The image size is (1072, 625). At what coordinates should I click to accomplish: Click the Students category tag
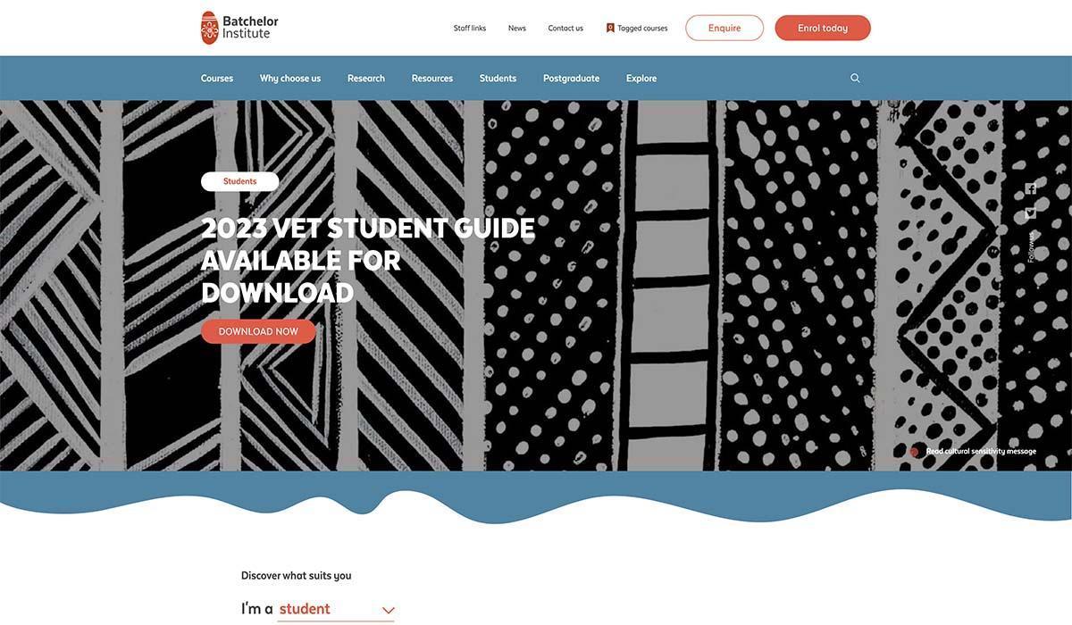(239, 181)
